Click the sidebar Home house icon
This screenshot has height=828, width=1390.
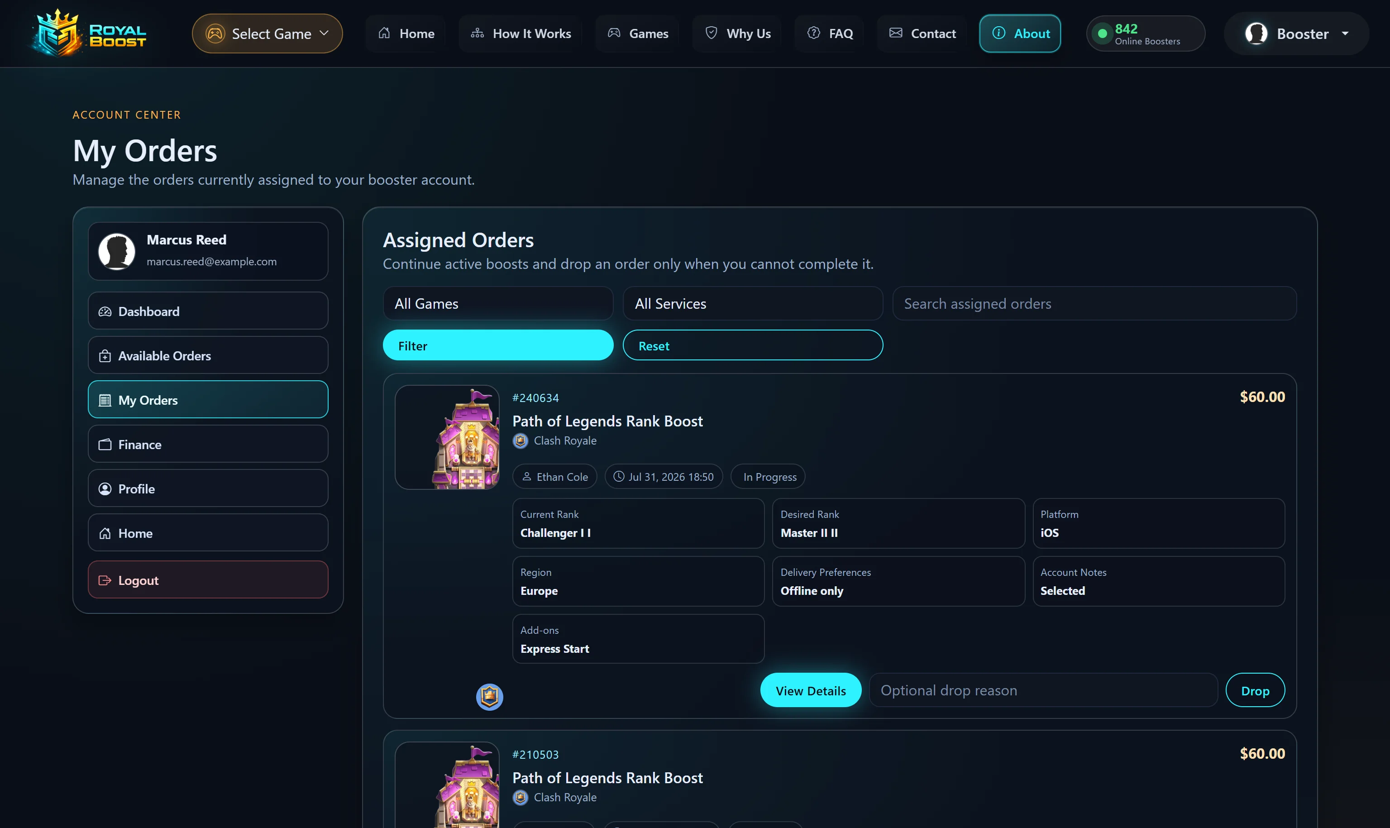(105, 533)
